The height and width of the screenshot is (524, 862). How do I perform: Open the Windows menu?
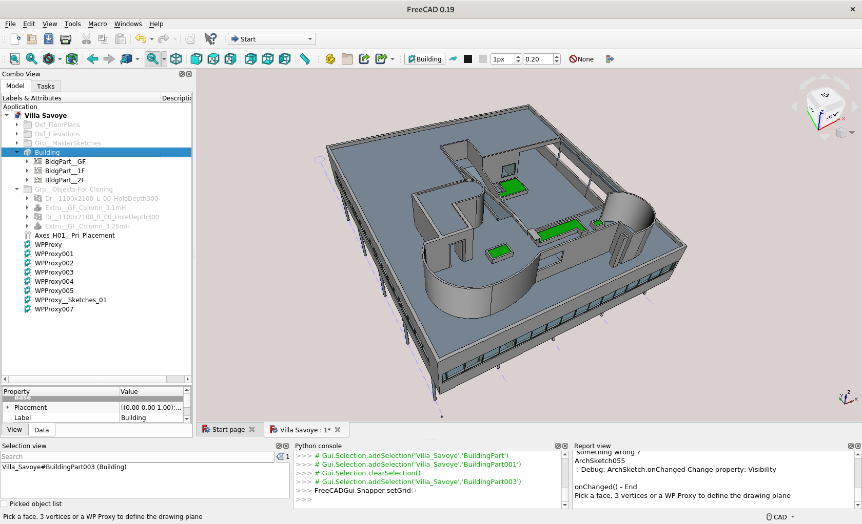pyautogui.click(x=128, y=24)
